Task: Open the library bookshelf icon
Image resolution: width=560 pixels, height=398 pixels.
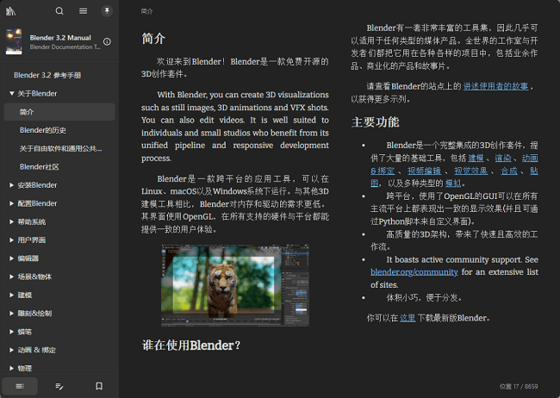Action: (11, 11)
